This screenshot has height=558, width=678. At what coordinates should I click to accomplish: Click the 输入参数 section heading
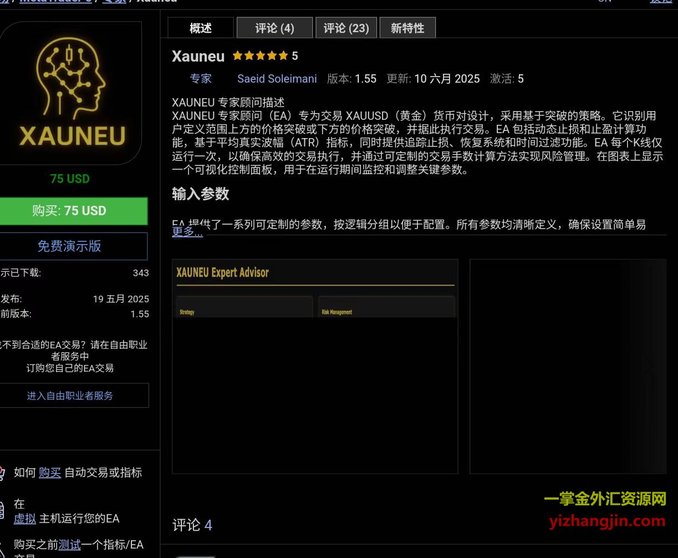coord(201,194)
